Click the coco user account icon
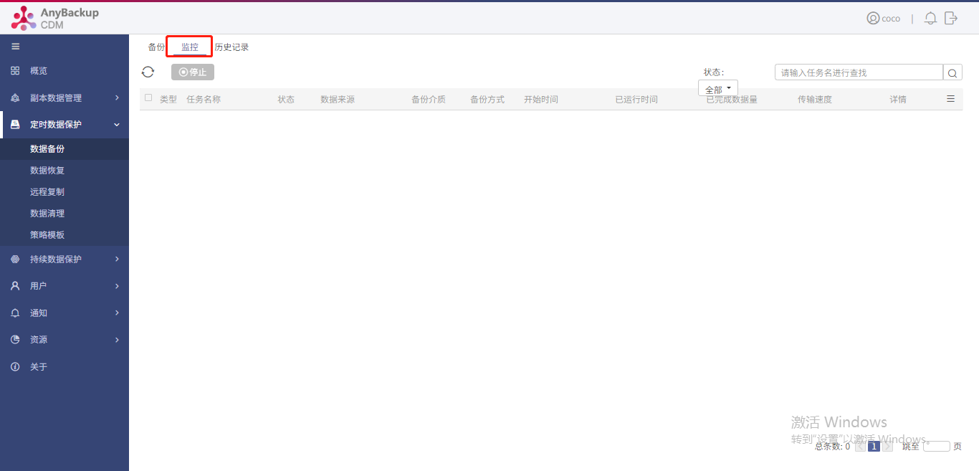The image size is (979, 471). [x=873, y=19]
